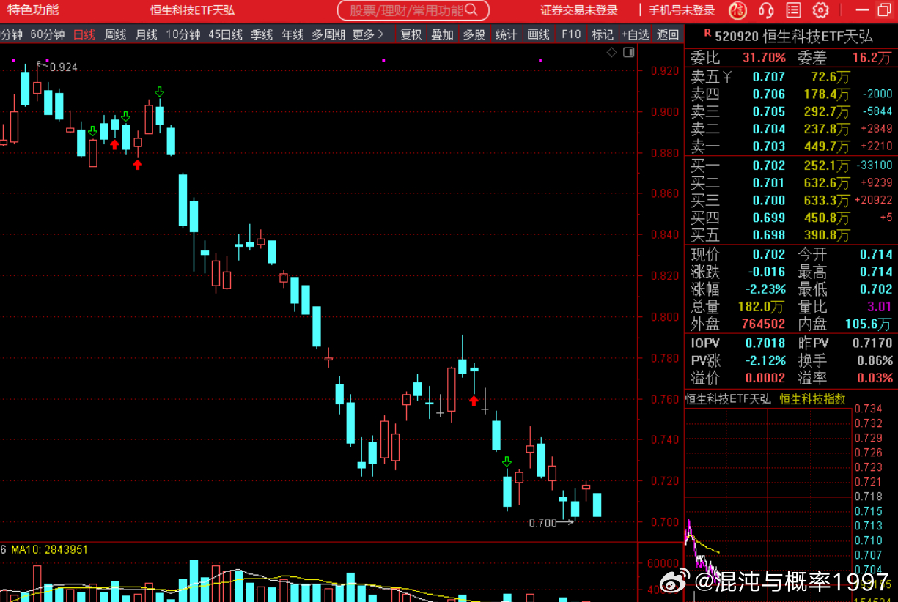Click the 标记 mark button
Image resolution: width=898 pixels, height=602 pixels.
tap(603, 34)
